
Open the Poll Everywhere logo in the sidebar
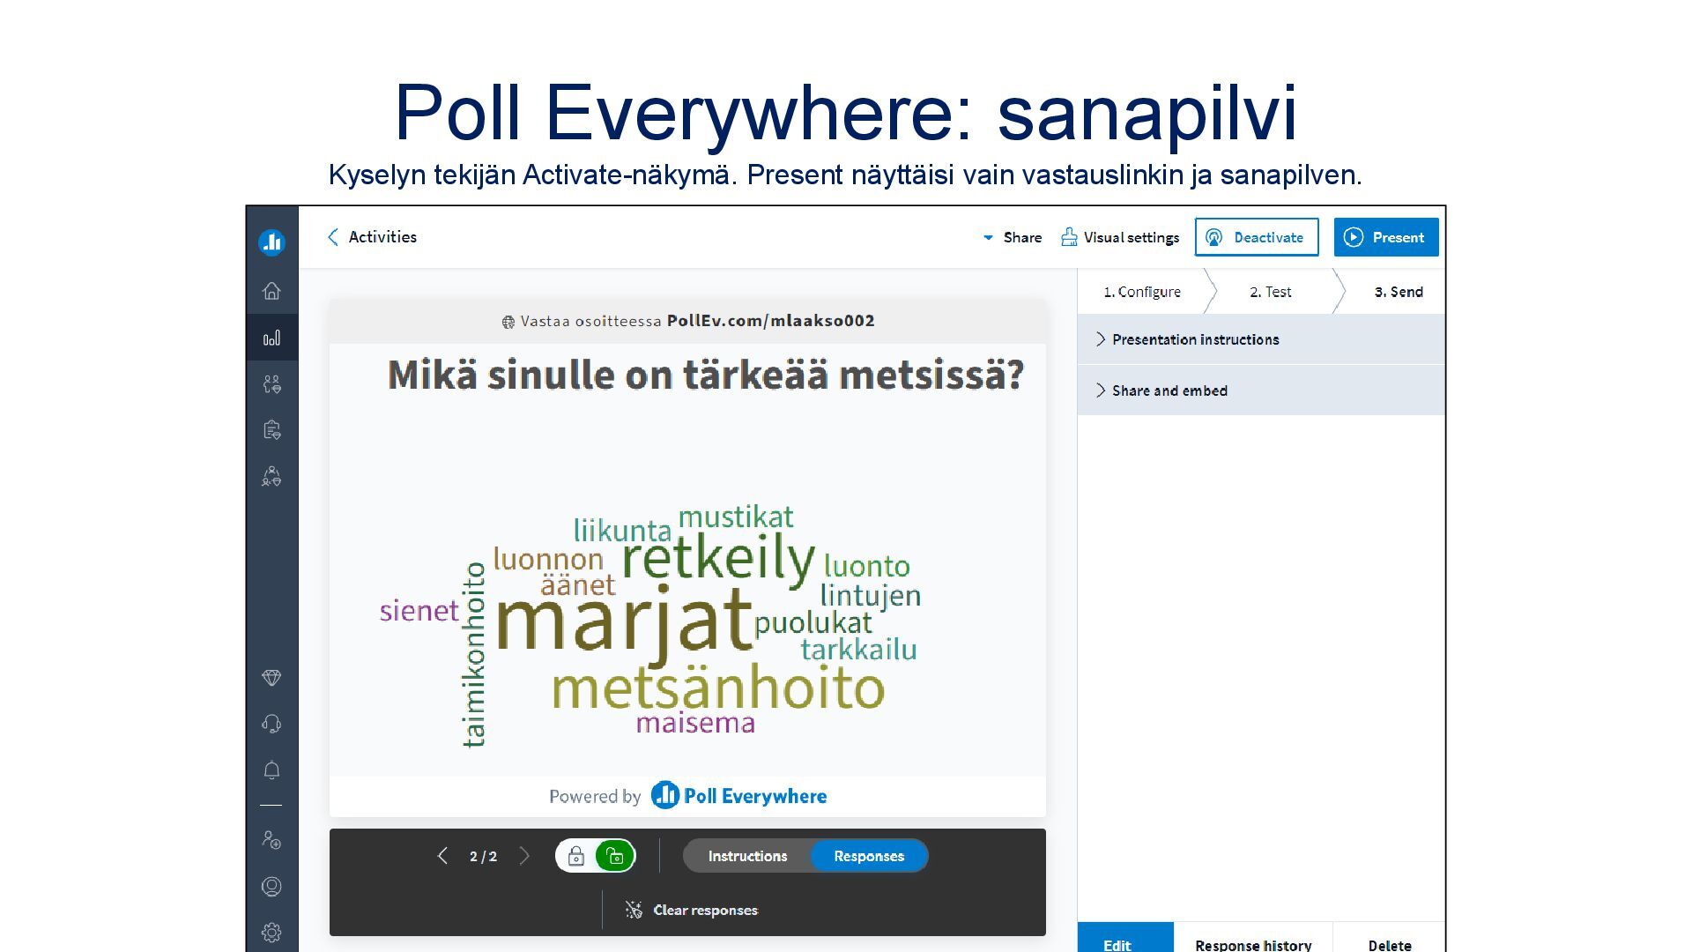point(271,242)
